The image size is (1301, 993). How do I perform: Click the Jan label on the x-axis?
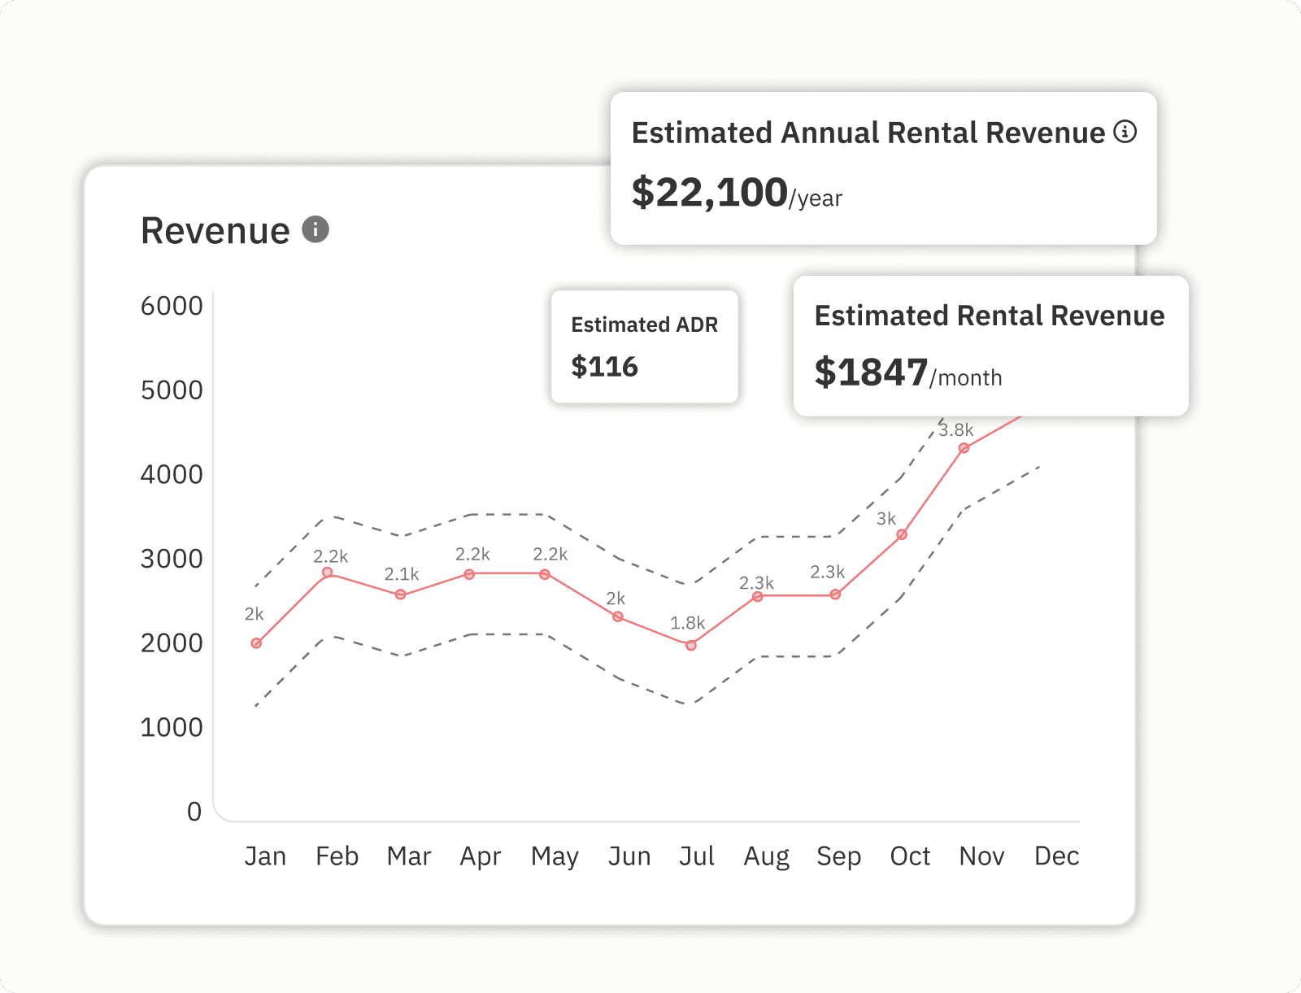coord(265,856)
